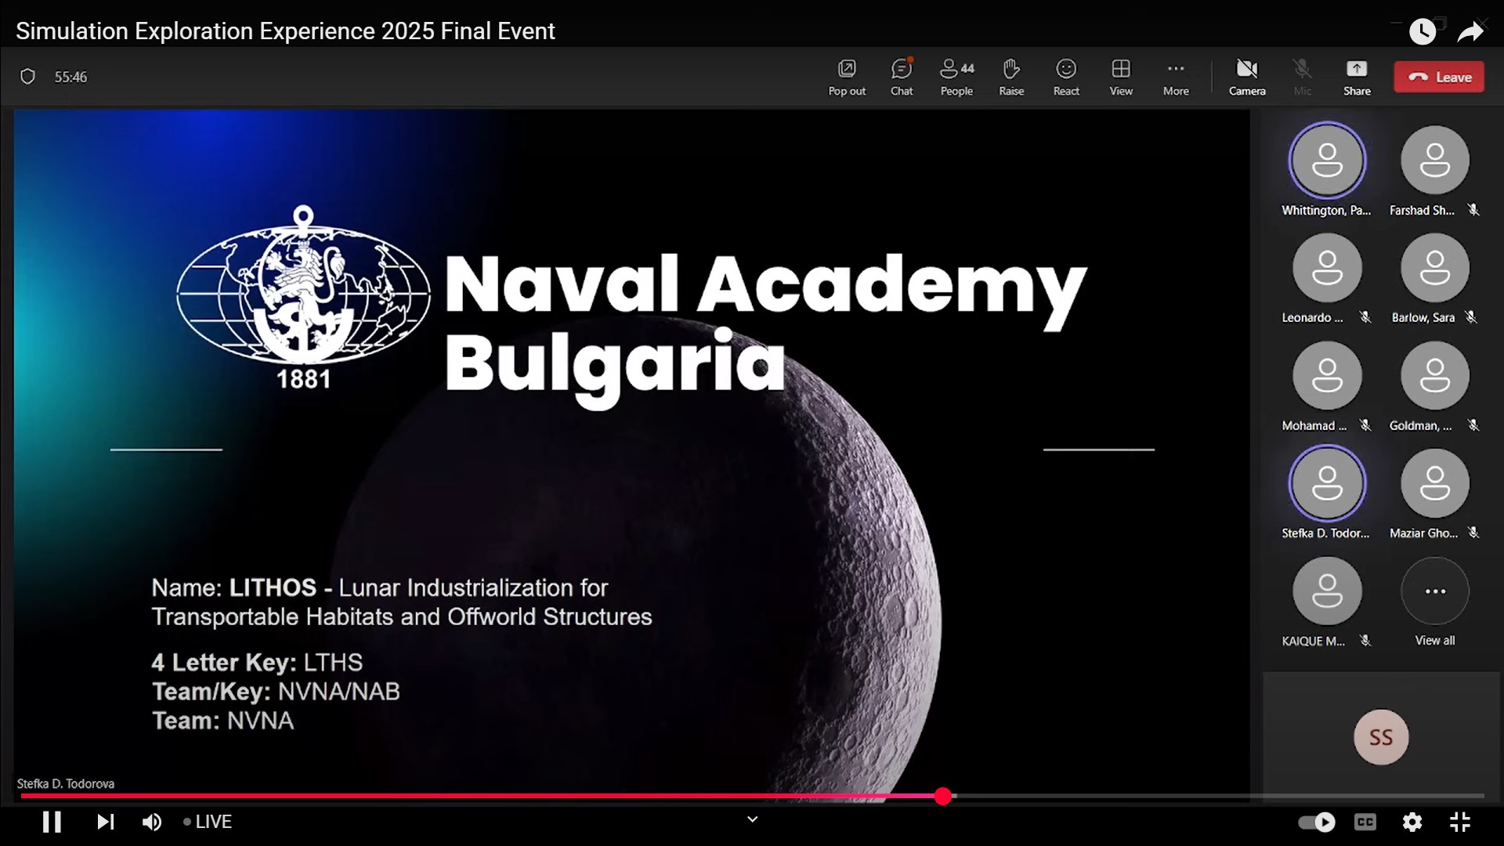Click muted mic icon next to KAIQUE

tap(1365, 641)
